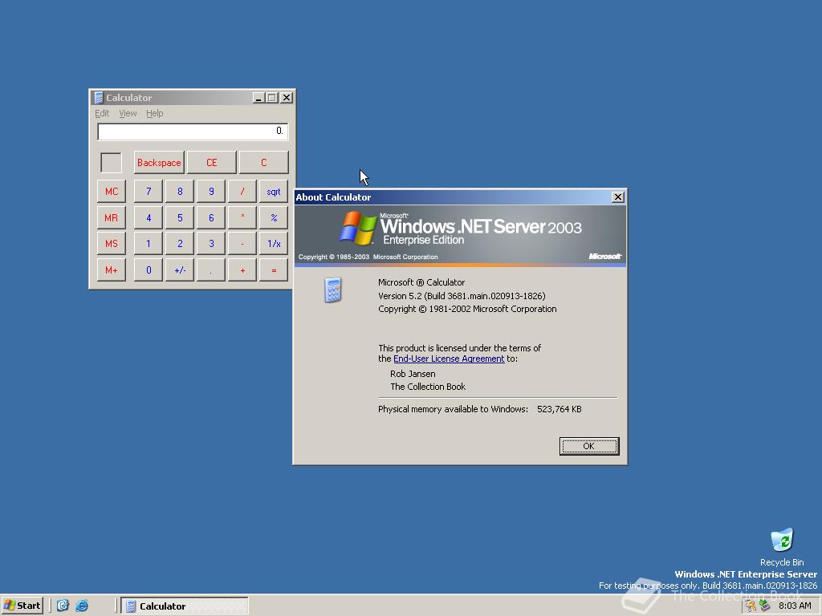Viewport: 822px width, 616px height.
Task: Minimize the Calculator window
Action: coord(258,97)
